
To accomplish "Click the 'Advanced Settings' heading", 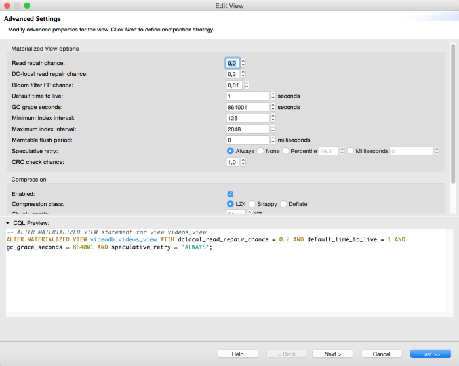I will tap(32, 19).
